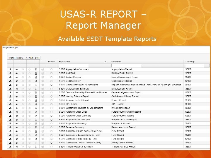
Task: View the SSDT Cash Summary with eye icon
Action: click(17, 81)
